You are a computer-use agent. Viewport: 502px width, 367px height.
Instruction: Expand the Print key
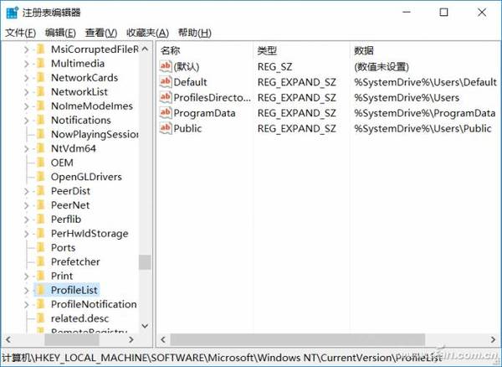pos(26,276)
